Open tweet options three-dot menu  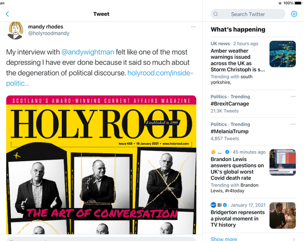194,27
